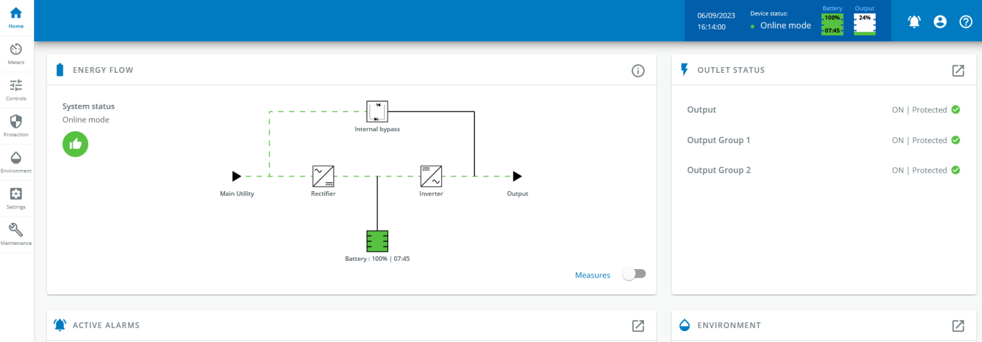This screenshot has height=342, width=982.
Task: Click the Rectifier icon in energy flow
Action: tap(323, 176)
